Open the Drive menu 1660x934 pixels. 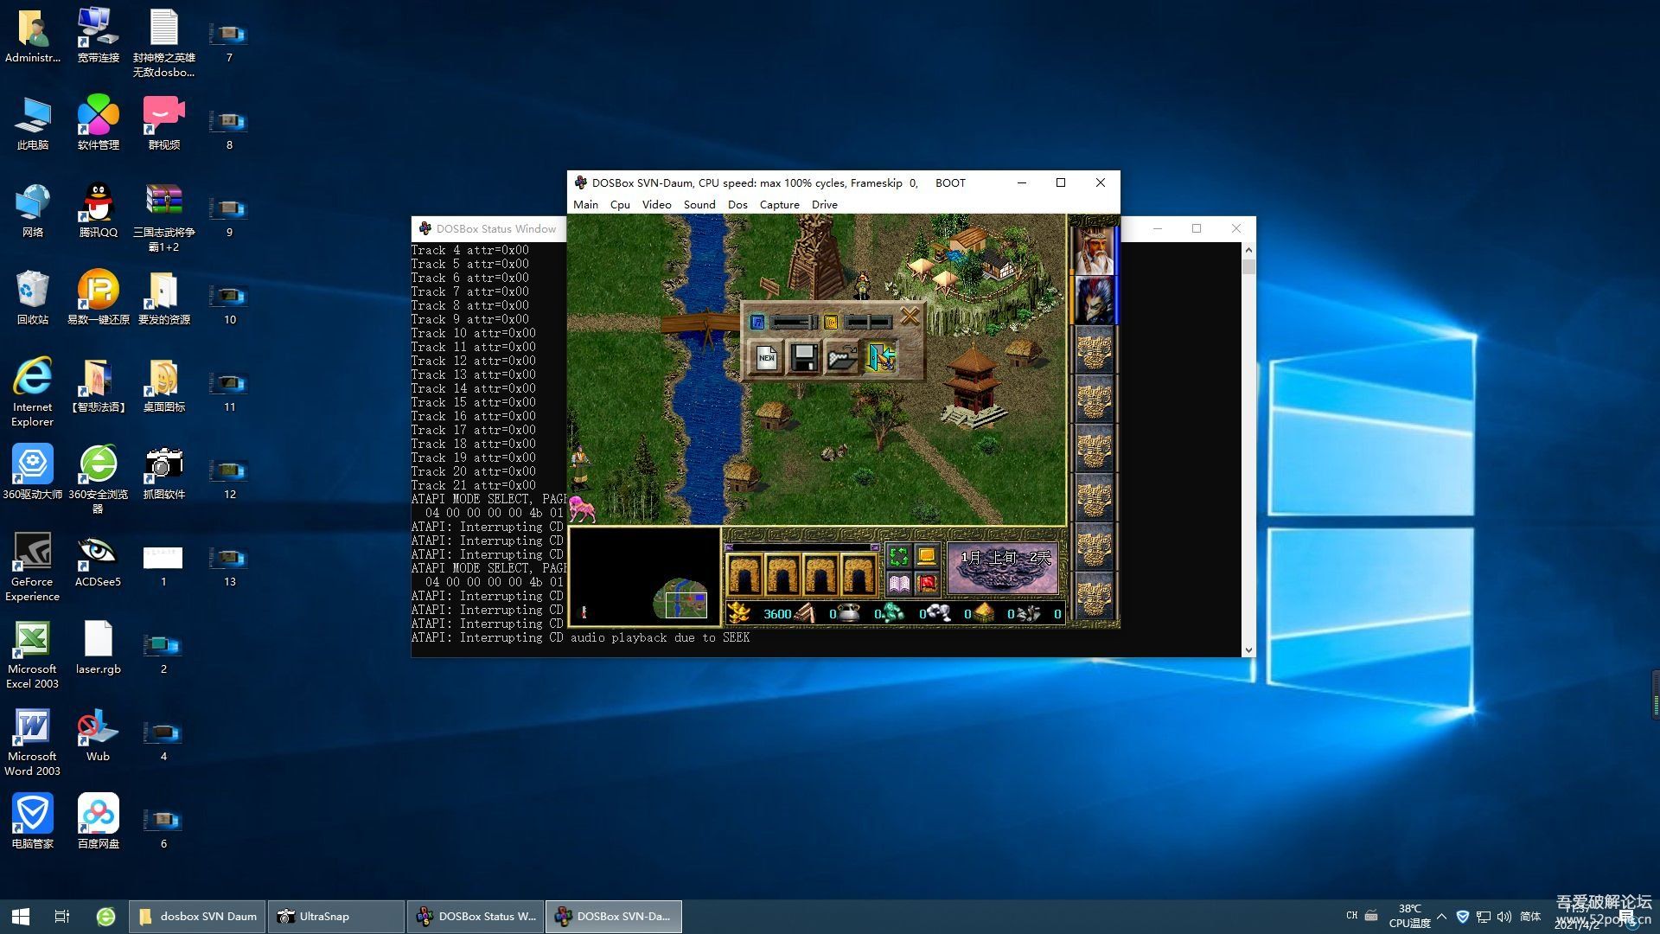(824, 205)
